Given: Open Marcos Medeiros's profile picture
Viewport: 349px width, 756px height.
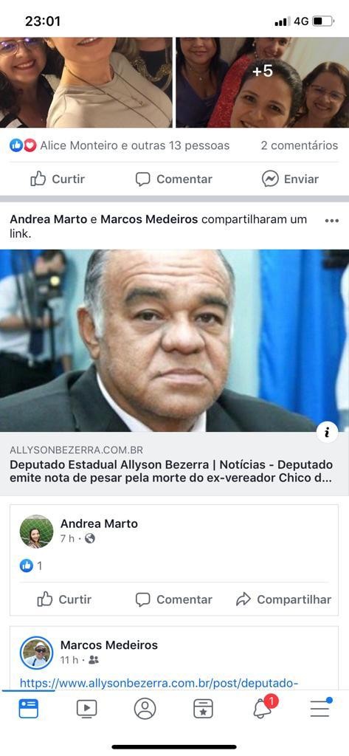Looking at the screenshot, I should pyautogui.click(x=37, y=653).
